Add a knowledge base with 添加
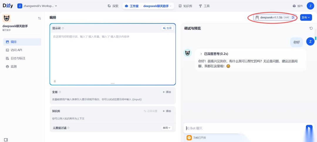Viewport: 317px width, 142px height. point(167,111)
